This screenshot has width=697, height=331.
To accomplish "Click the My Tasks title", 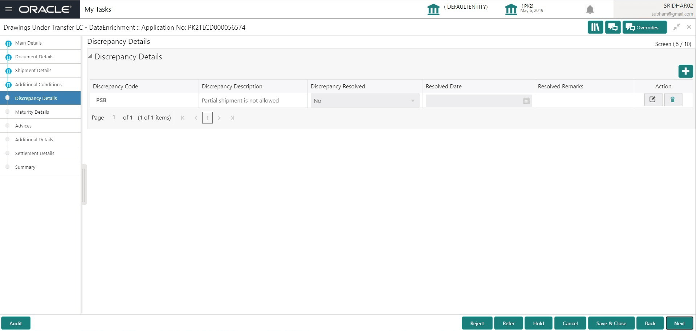I will click(x=98, y=9).
